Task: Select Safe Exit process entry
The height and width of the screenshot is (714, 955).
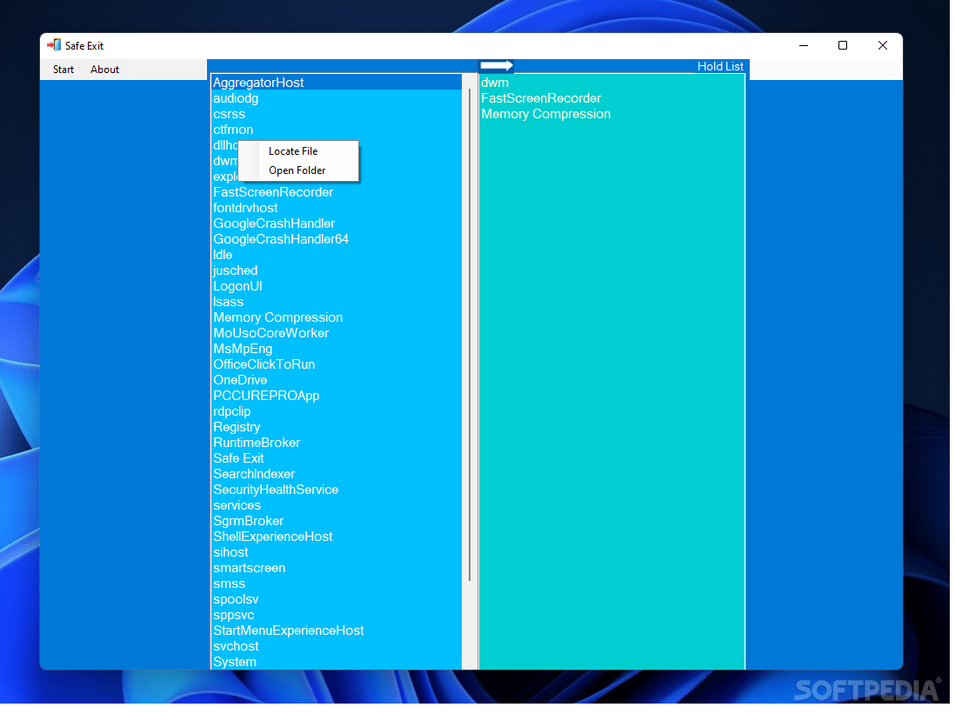Action: coord(337,459)
